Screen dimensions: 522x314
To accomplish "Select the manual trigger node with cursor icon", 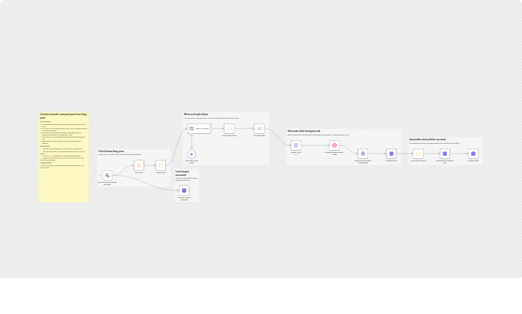I will tap(107, 175).
